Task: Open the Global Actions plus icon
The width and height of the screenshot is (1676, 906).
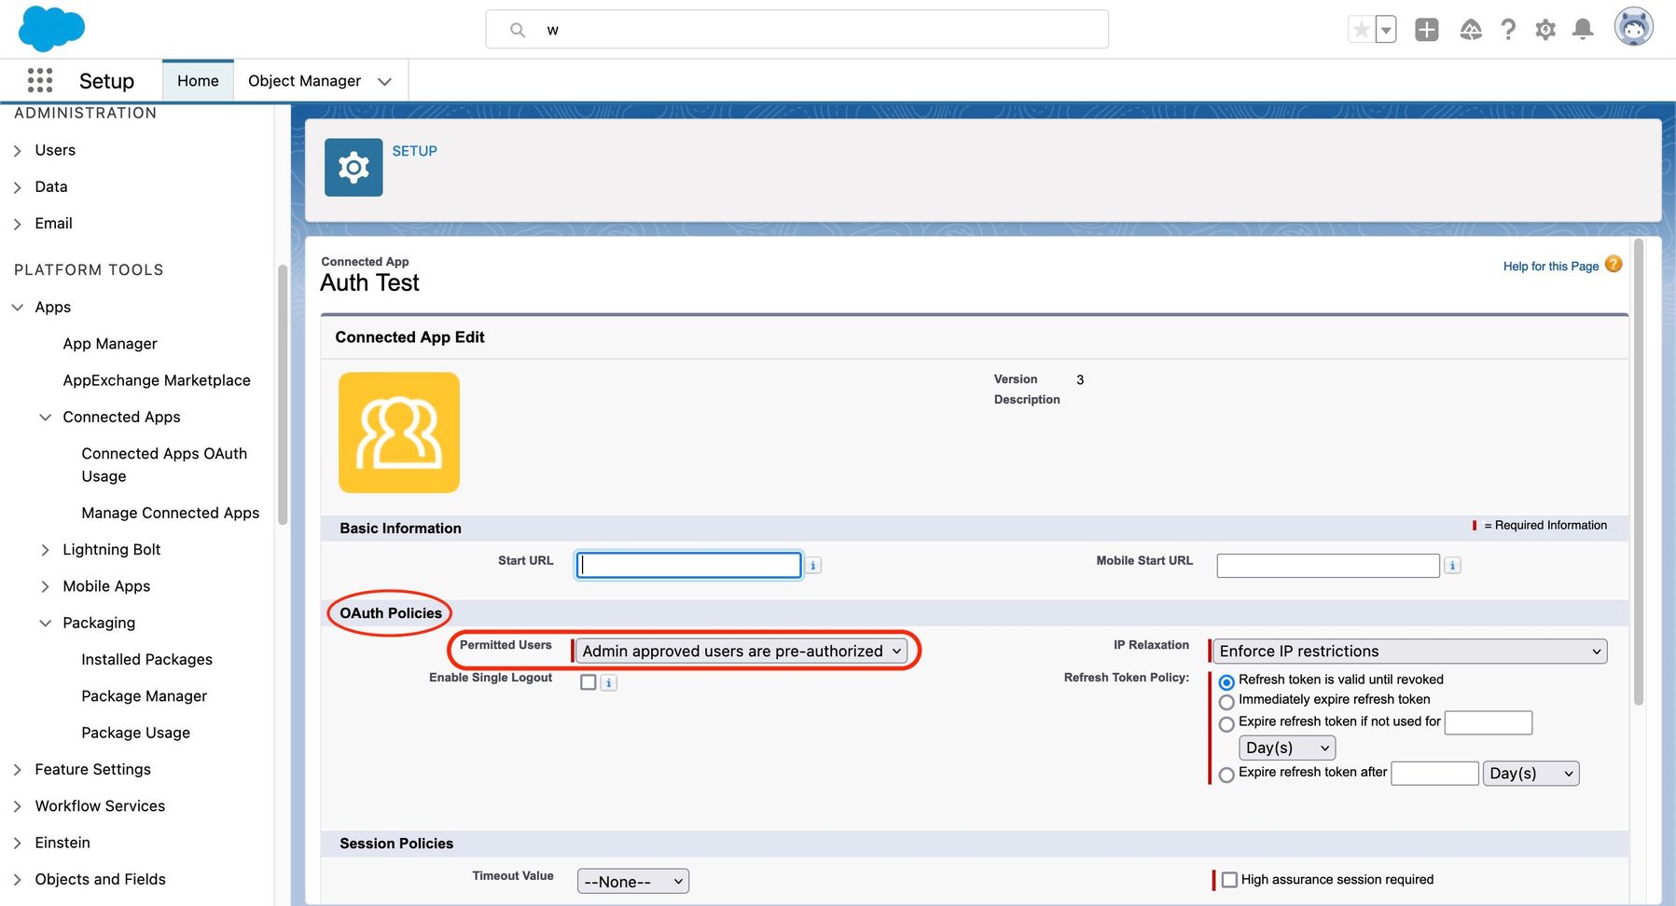Action: [1426, 30]
